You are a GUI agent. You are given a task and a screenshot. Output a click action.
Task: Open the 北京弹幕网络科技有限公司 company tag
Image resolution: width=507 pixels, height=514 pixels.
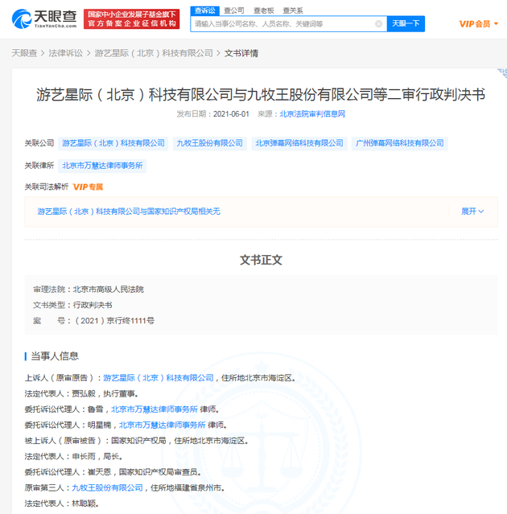click(x=299, y=143)
